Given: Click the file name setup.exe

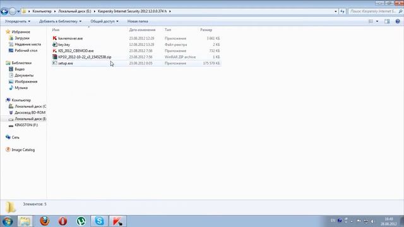Looking at the screenshot, I should (66, 63).
